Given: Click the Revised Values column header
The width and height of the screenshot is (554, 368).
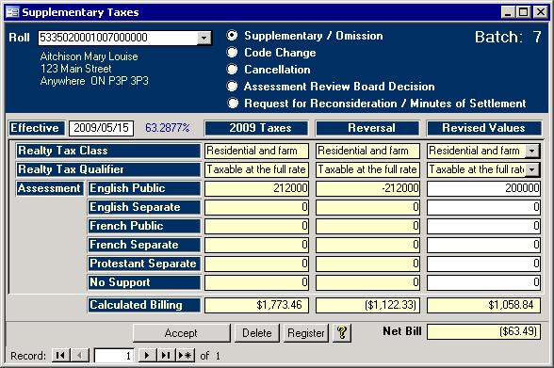Looking at the screenshot, I should tap(484, 128).
